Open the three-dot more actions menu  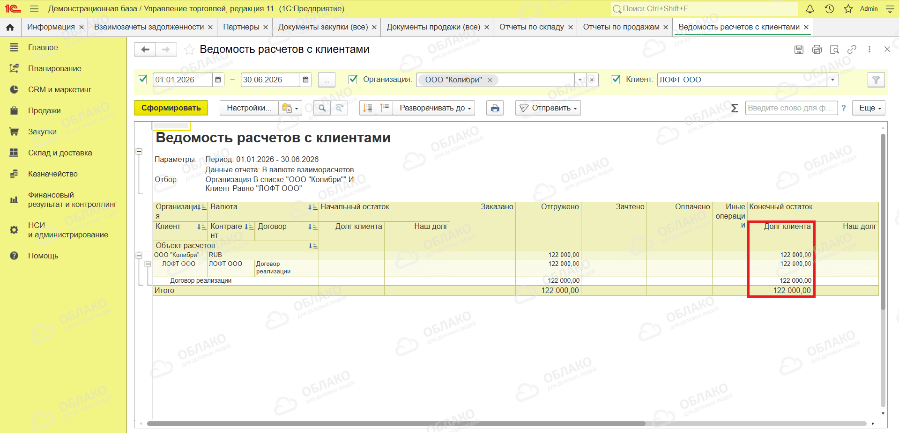tap(869, 50)
